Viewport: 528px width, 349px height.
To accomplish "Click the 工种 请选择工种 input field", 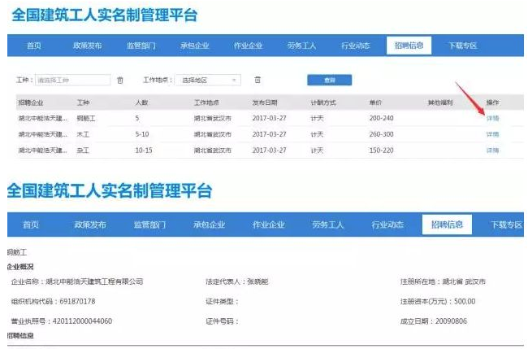I will (72, 80).
